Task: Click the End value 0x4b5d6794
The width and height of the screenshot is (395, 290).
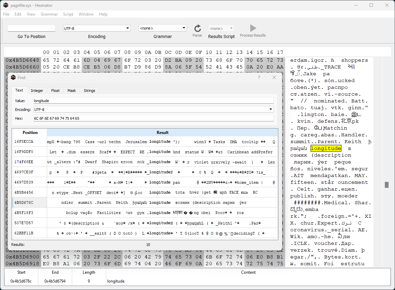Action: (55, 281)
